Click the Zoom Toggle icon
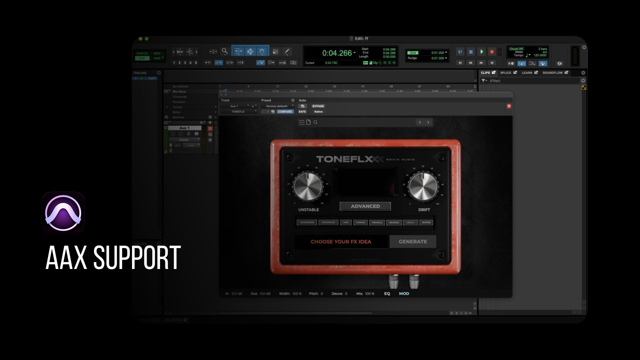The image size is (640, 360). (213, 51)
